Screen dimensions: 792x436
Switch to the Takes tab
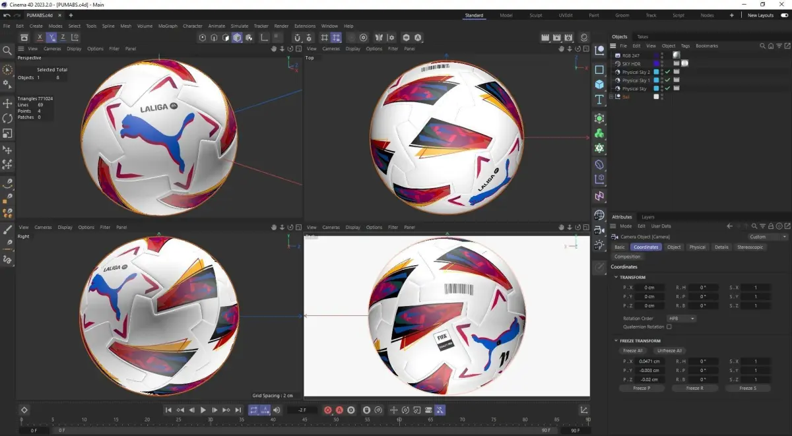642,37
